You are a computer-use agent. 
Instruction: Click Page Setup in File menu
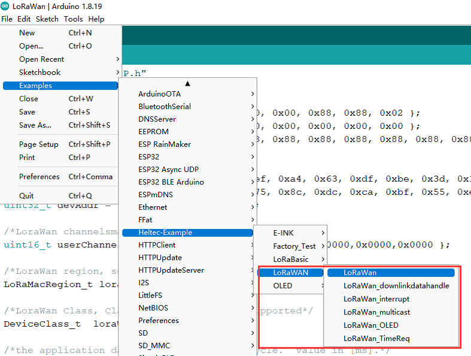pos(39,144)
